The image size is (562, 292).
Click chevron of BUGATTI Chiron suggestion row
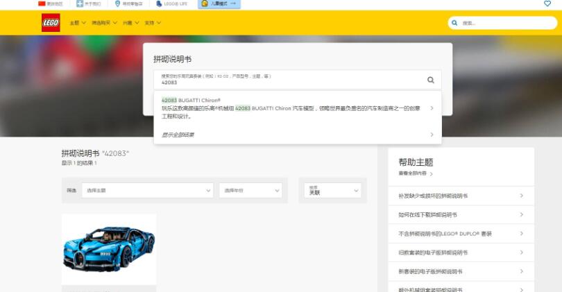(432, 108)
